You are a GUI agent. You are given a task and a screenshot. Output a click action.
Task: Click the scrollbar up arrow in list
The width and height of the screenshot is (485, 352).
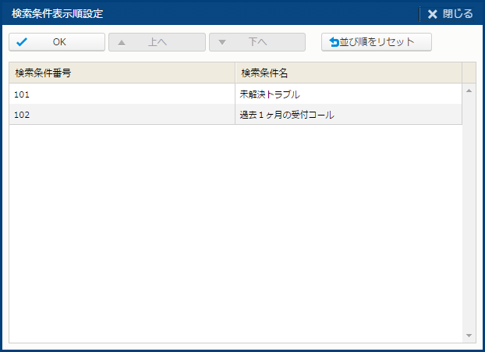pyautogui.click(x=469, y=91)
